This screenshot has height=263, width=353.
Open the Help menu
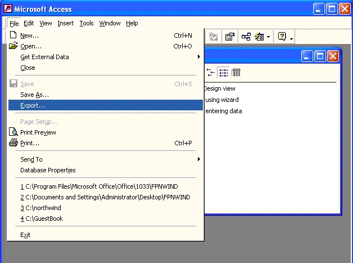click(x=132, y=23)
